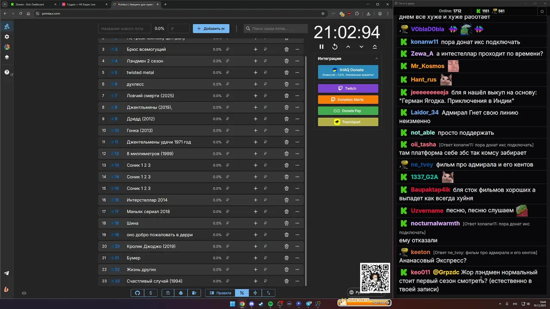Click the Telegram icon in Pointauc sidebar

7,273
